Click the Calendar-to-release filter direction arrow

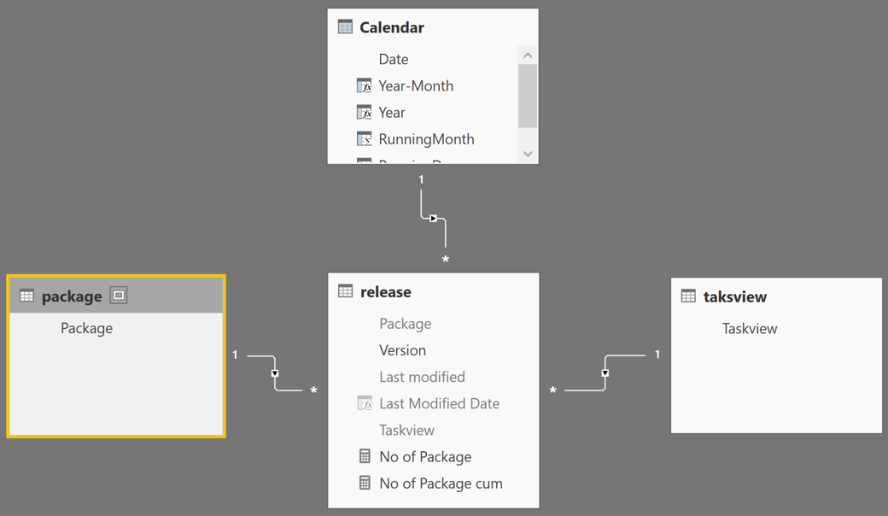click(434, 219)
